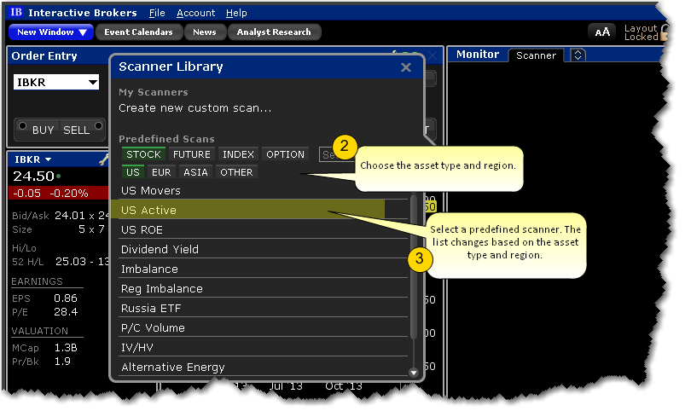Choose the ASIA region filter
Screen dimensions: 685x411
coord(195,172)
